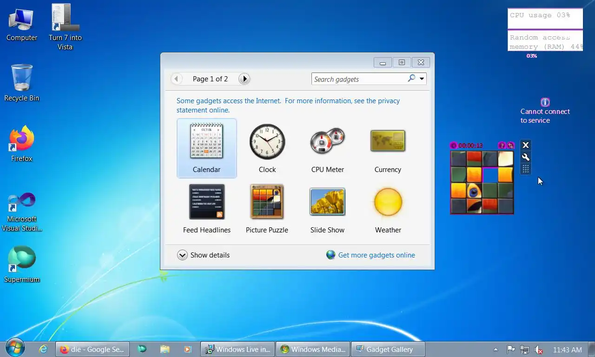Click the info icon on weather gadget

pos(545,102)
